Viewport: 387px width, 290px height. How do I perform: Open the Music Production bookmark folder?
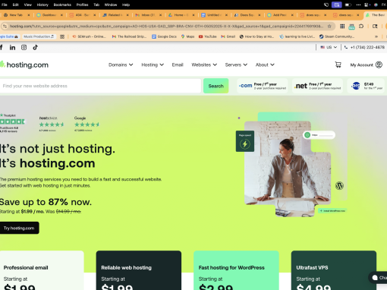(x=39, y=36)
